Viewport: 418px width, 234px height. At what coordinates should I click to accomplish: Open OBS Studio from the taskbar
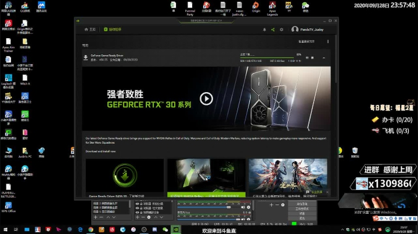(144, 229)
